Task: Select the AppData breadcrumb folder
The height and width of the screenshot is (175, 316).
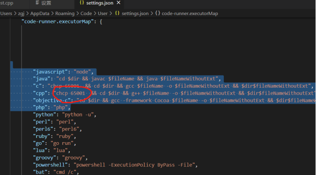Action: pos(40,14)
